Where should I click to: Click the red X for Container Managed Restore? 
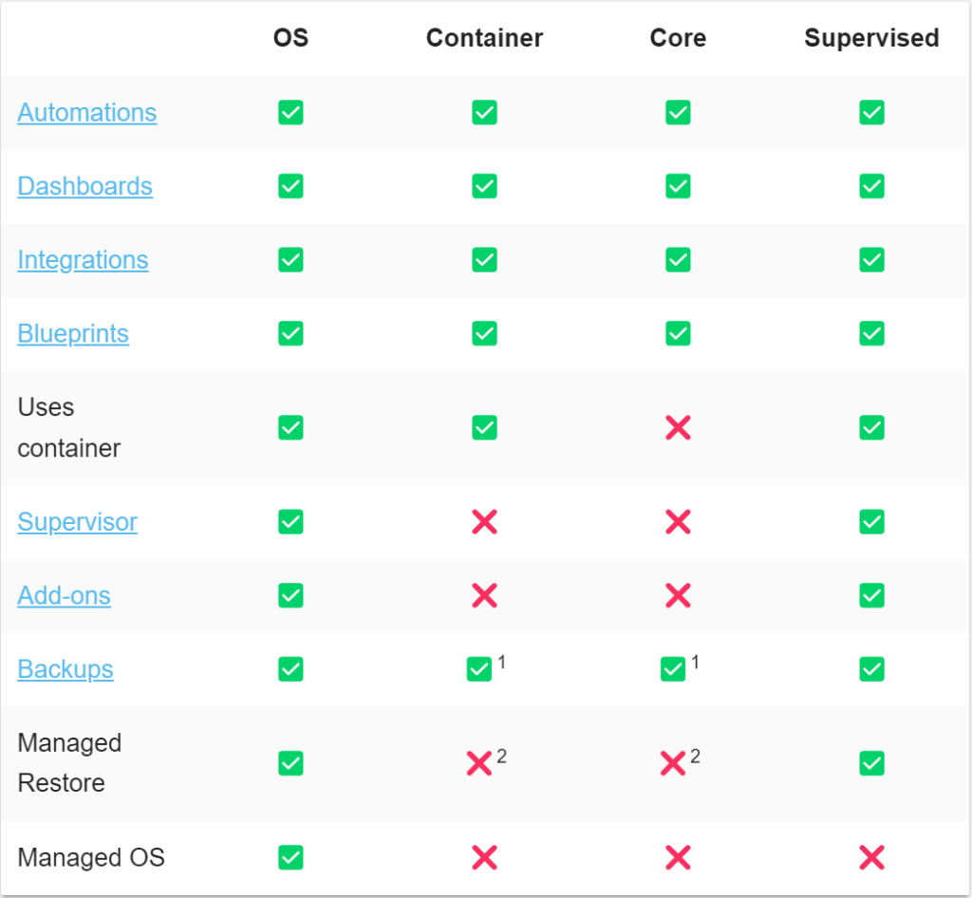[479, 763]
